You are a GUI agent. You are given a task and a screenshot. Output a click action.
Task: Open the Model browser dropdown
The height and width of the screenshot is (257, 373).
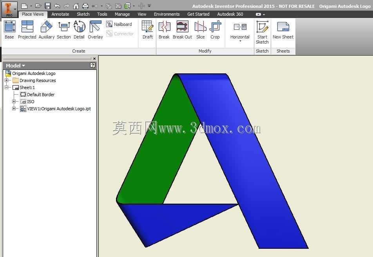15,66
